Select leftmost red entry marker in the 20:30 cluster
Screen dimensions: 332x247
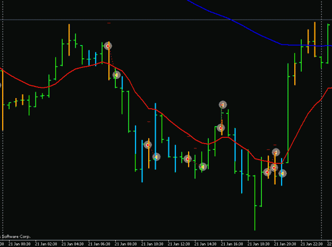(x=267, y=172)
